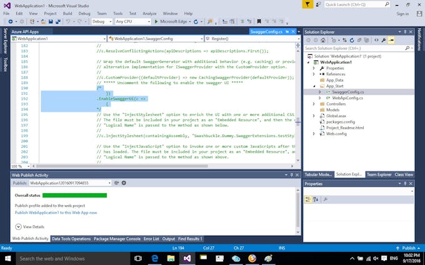This screenshot has width=425, height=265.
Task: Open WebApplication1 project scope dropdown
Action: (x=59, y=39)
